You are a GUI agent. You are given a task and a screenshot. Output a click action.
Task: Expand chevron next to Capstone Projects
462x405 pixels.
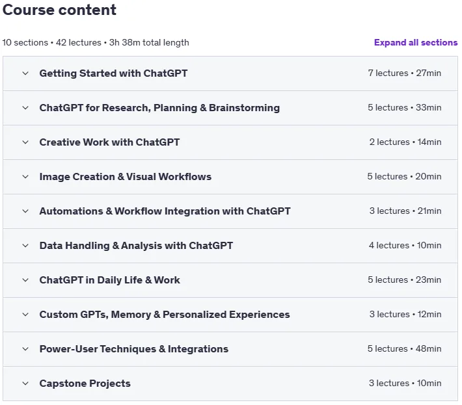pyautogui.click(x=25, y=383)
